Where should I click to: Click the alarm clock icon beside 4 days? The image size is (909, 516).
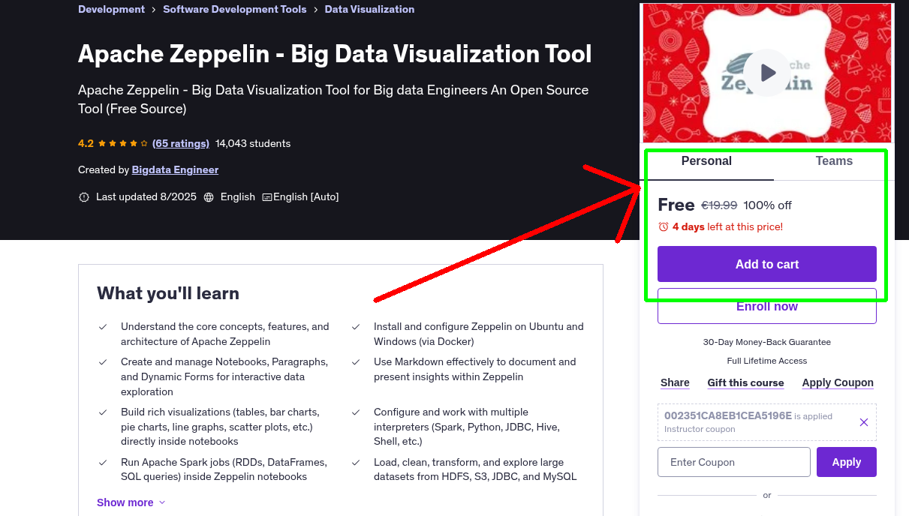[663, 226]
